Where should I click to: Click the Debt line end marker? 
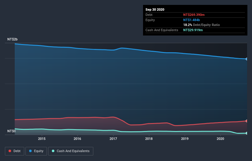[x=247, y=121]
